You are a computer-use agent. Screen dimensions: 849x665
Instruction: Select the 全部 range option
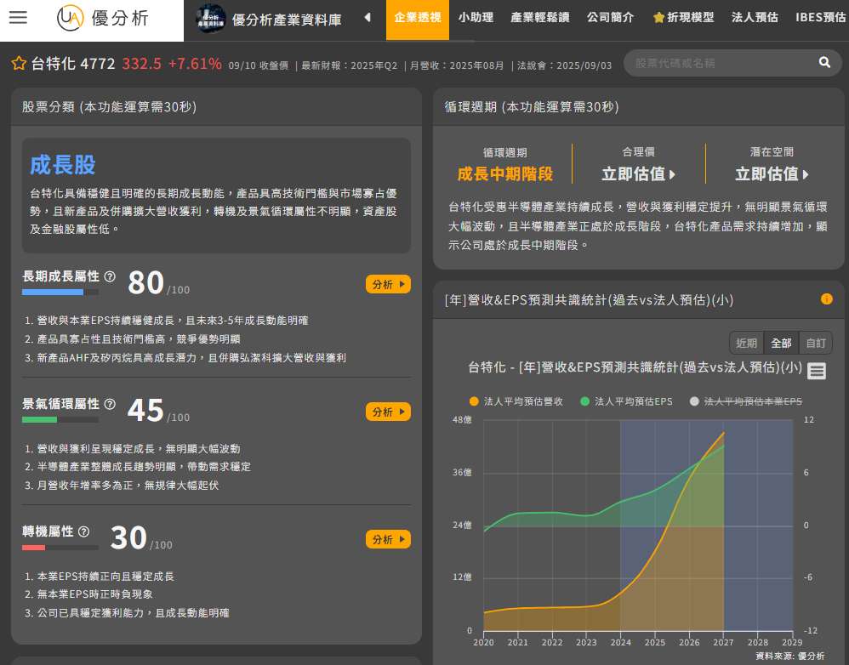781,343
